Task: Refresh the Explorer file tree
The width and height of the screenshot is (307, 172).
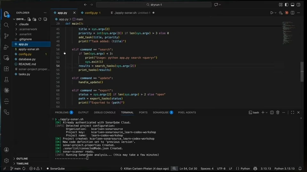Action: click(x=40, y=19)
